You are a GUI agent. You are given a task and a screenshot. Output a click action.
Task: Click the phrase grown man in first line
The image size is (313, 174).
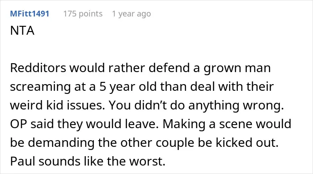[x=237, y=69]
